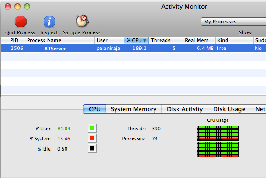Click the red Quit Process stop icon
Viewport: 266px width, 178px height.
[x=21, y=22]
